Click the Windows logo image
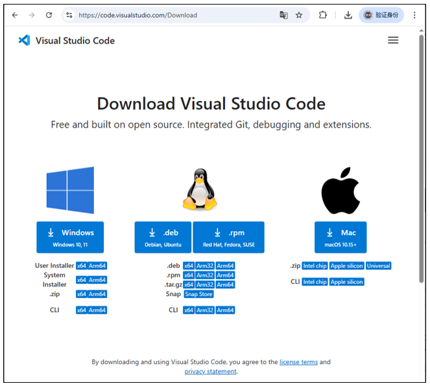Viewport: 430px width, 386px height. tap(70, 190)
